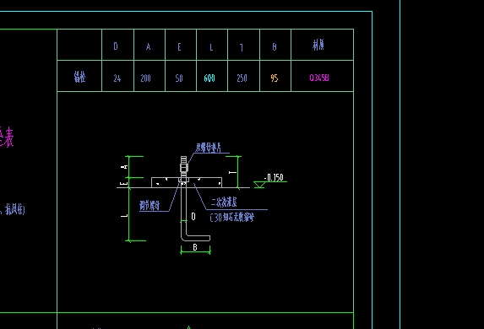The width and height of the screenshot is (484, 329).
Task: Select the value 24 under D column
Action: click(x=117, y=78)
